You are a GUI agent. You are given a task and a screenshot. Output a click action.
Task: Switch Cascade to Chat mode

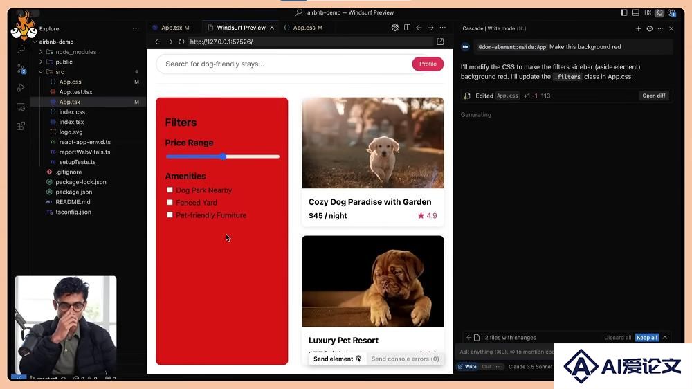pos(486,366)
